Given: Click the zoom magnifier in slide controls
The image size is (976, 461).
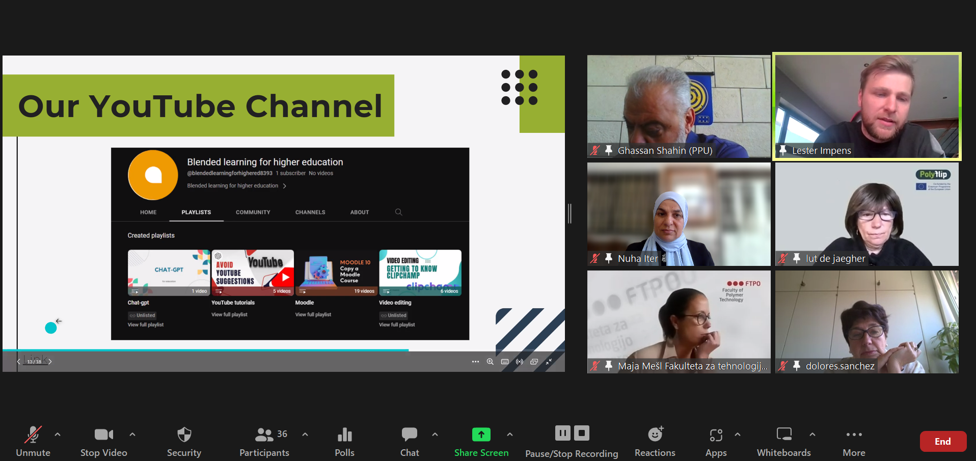Looking at the screenshot, I should pyautogui.click(x=490, y=362).
